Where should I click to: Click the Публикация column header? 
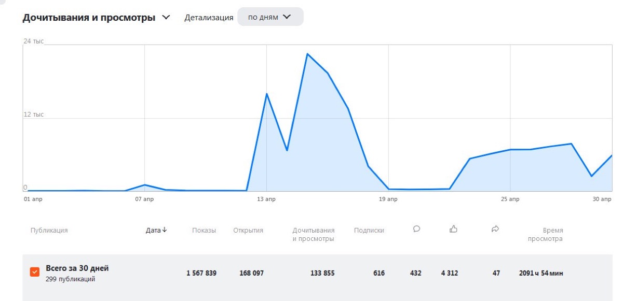49,230
